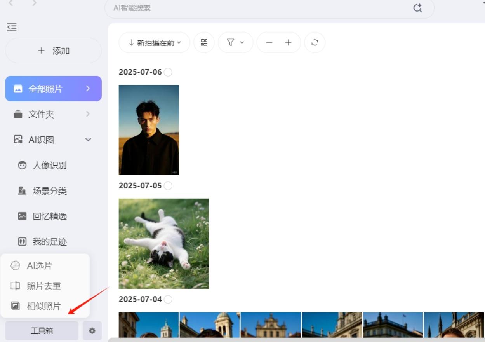Image resolution: width=485 pixels, height=342 pixels.
Task: Click the 添加 button
Action: (x=53, y=51)
